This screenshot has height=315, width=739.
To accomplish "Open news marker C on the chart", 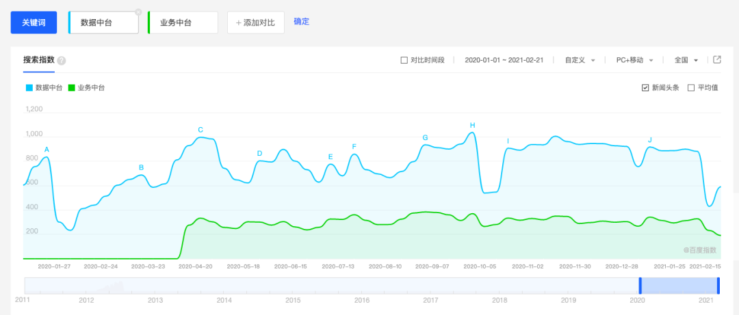I will coord(200,130).
